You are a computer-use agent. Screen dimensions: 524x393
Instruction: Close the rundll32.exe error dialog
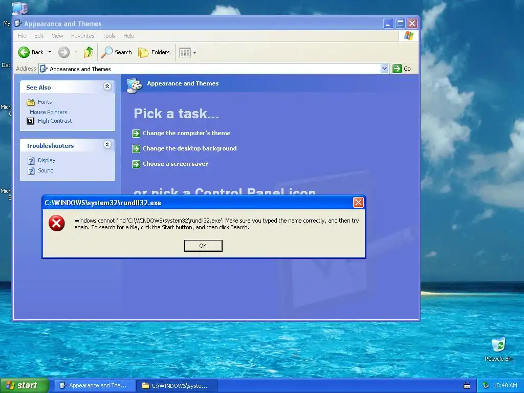[x=358, y=202]
